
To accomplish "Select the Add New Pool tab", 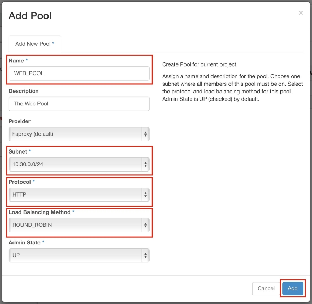I will tap(35, 44).
